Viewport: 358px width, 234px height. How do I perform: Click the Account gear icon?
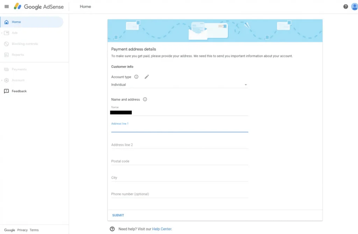(x=6, y=80)
